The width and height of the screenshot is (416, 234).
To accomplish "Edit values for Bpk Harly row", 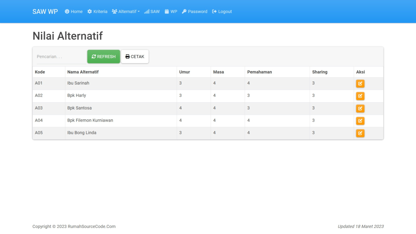I will (x=360, y=96).
